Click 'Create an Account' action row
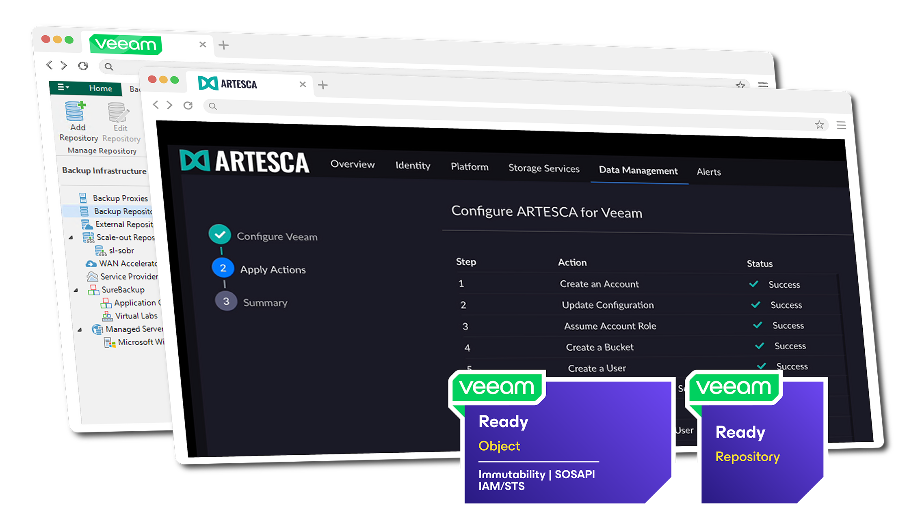The width and height of the screenshot is (922, 514). click(x=647, y=284)
